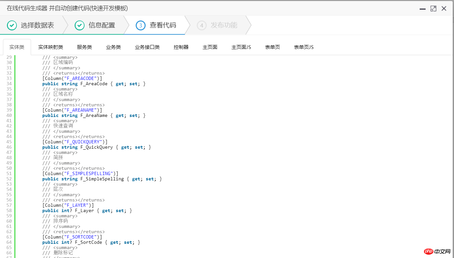Image resolution: width=454 pixels, height=258 pixels.
Task: Select the 业务类 tab
Action: click(113, 47)
